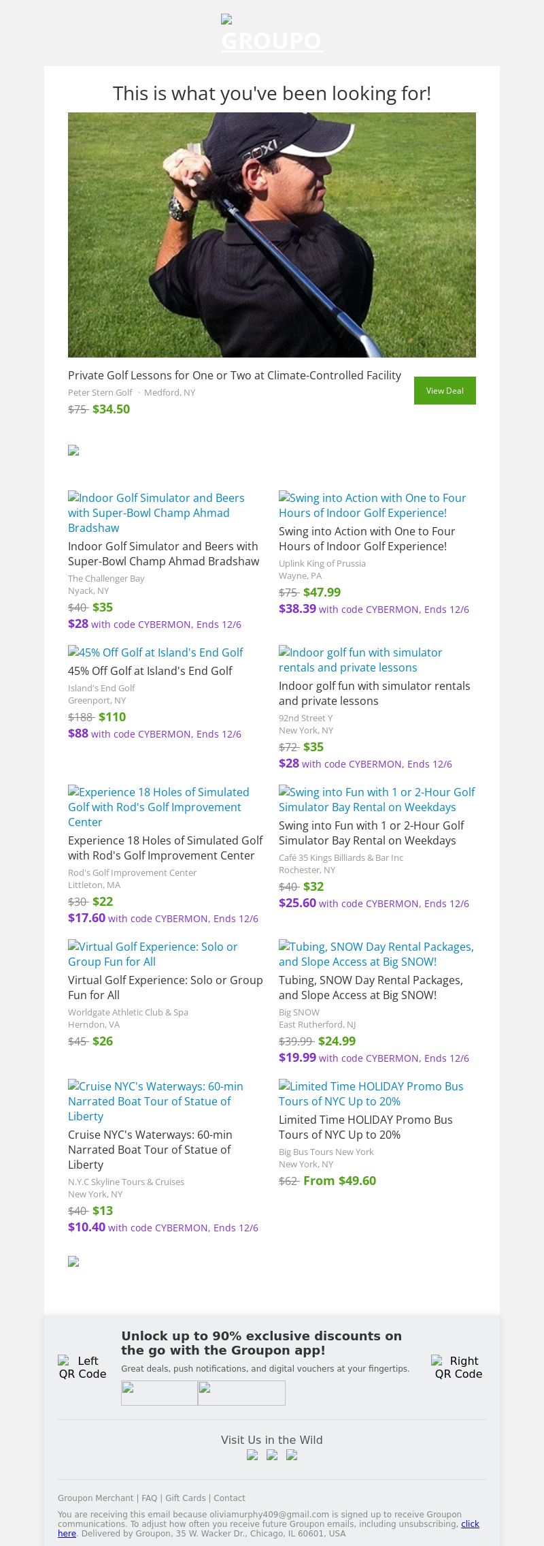Click the blue '45% Off Golf at Island's End' image link
This screenshot has height=1546, width=544.
click(x=156, y=652)
